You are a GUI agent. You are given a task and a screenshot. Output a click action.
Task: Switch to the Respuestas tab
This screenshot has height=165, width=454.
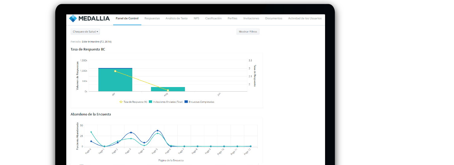coord(152,18)
